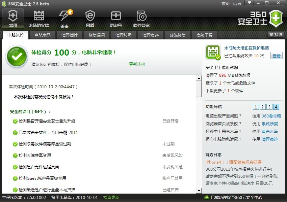Screen dimensions: 287x202
Task: Open the 防盗号 account protection icon
Action: point(116,19)
